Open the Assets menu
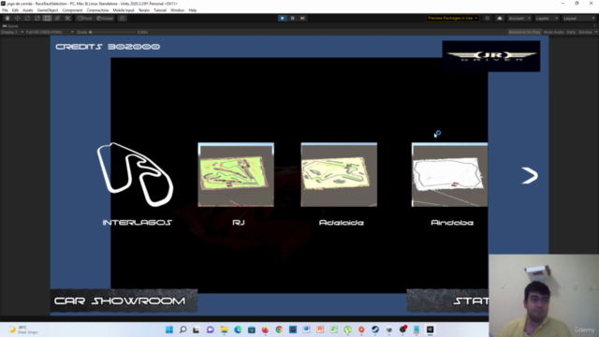 coord(27,10)
